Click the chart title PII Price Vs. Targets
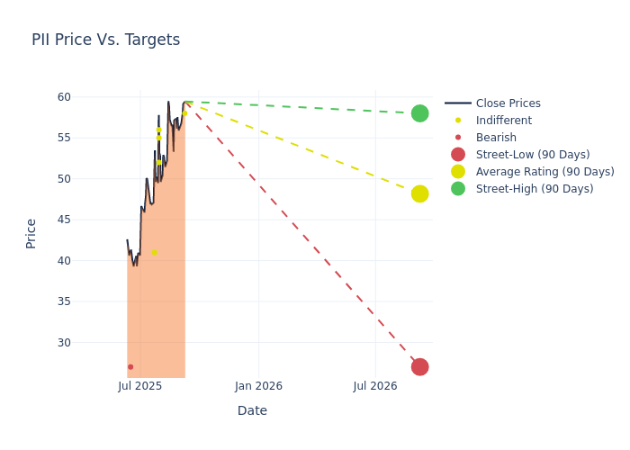 (x=105, y=40)
